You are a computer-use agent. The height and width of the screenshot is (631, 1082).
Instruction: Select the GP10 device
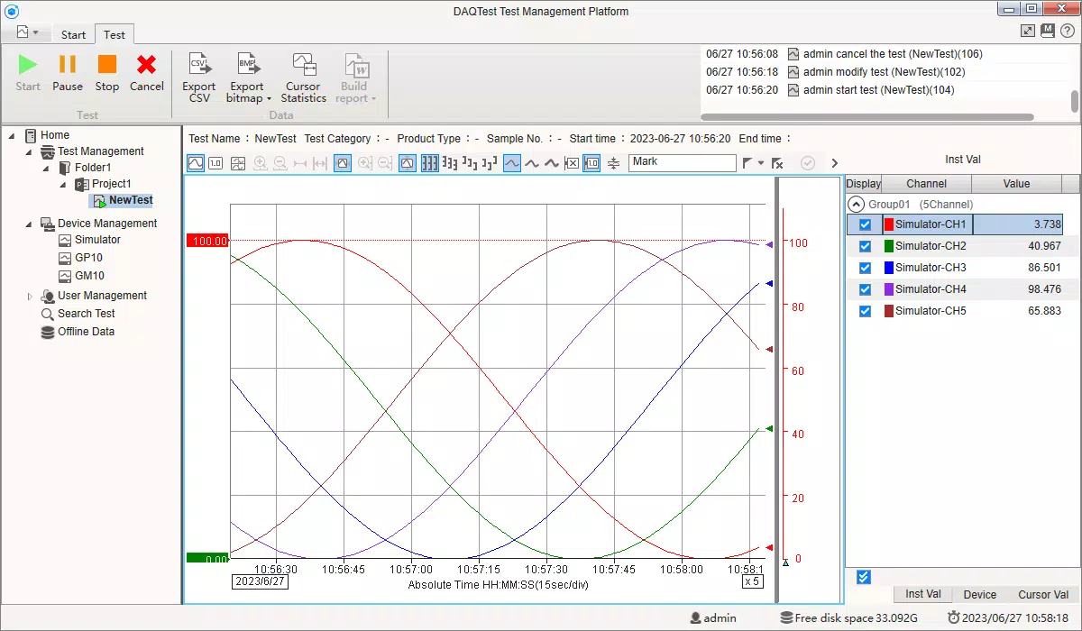[88, 258]
